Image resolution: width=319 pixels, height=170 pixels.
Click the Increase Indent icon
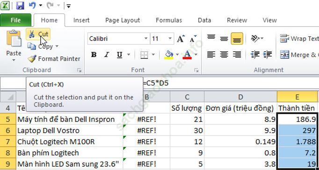268,55
